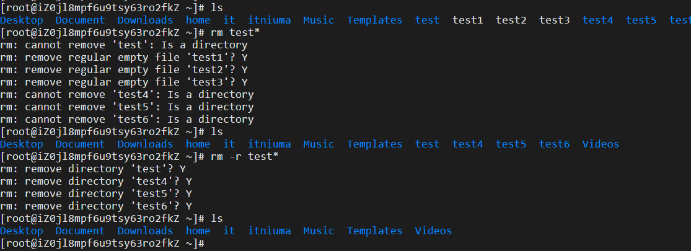Select test2 in the first ls listing
The height and width of the screenshot is (251, 691).
coord(511,20)
